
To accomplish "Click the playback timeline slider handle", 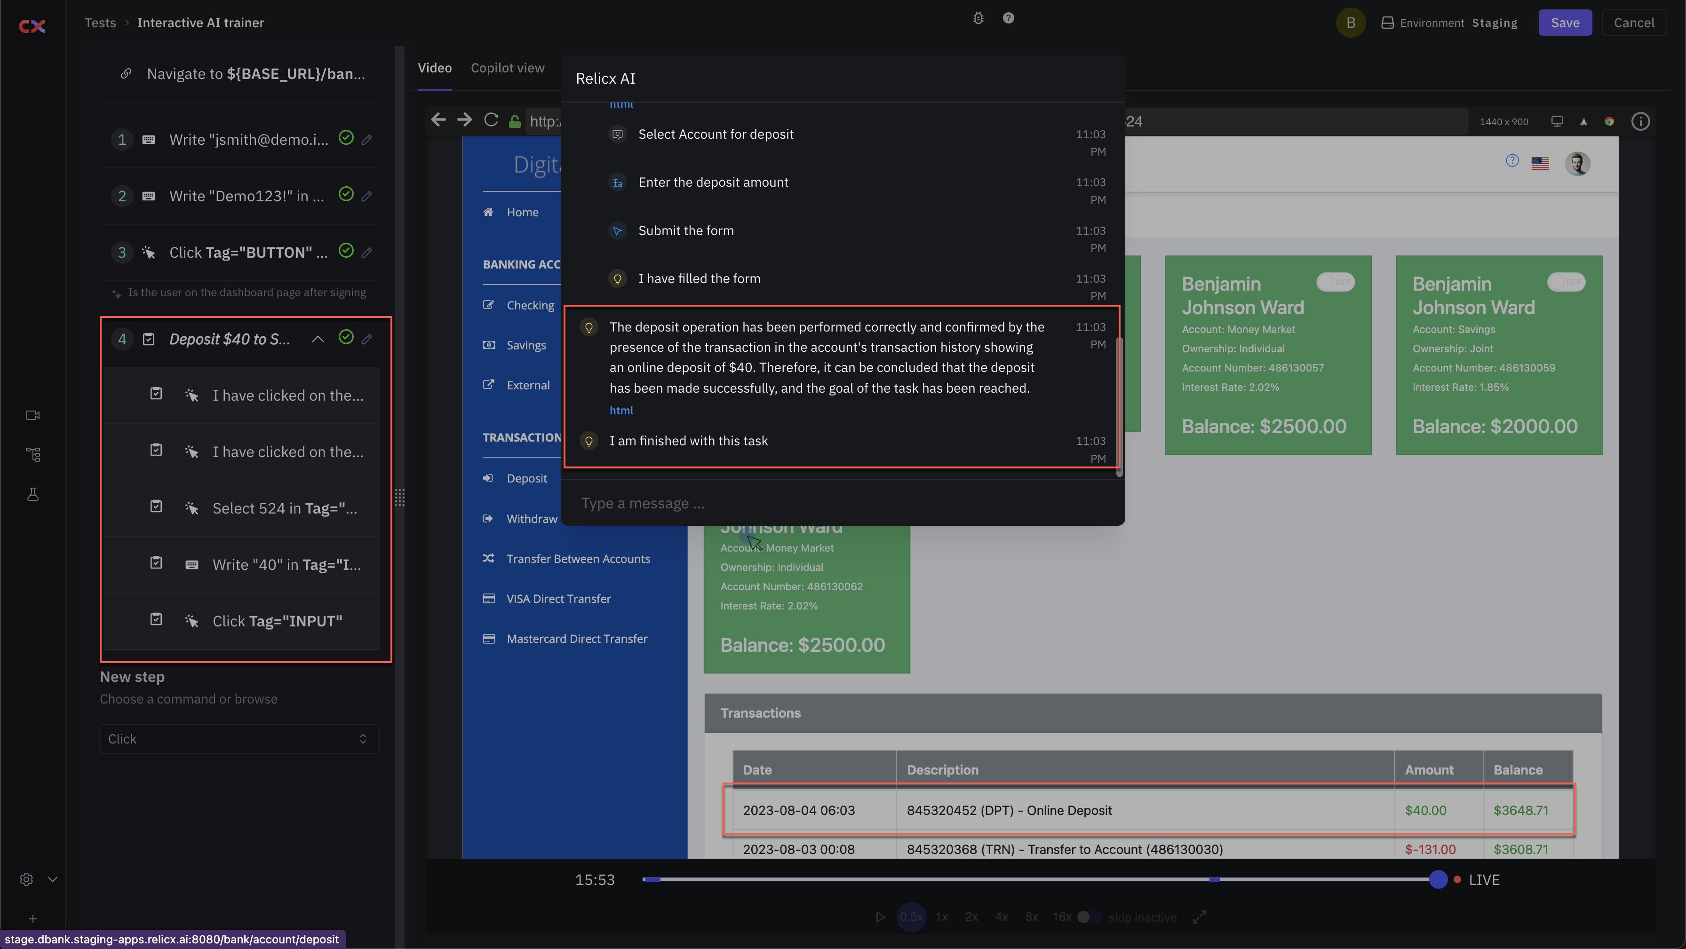I will (1438, 879).
